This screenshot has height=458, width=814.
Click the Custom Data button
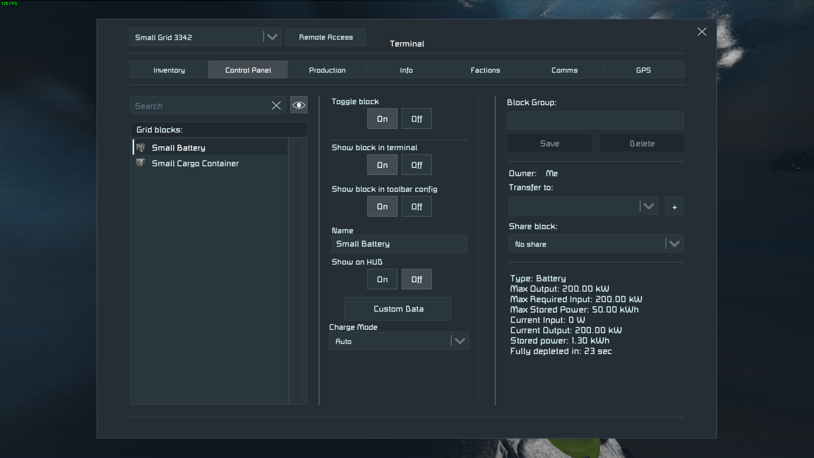click(x=398, y=309)
